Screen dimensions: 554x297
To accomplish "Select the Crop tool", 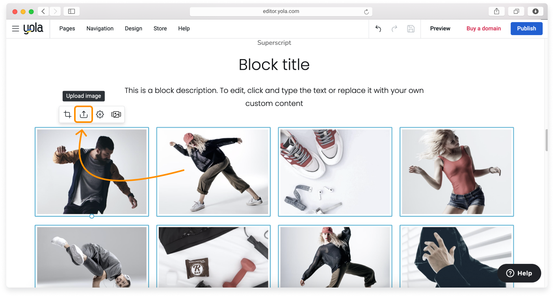I will [67, 114].
